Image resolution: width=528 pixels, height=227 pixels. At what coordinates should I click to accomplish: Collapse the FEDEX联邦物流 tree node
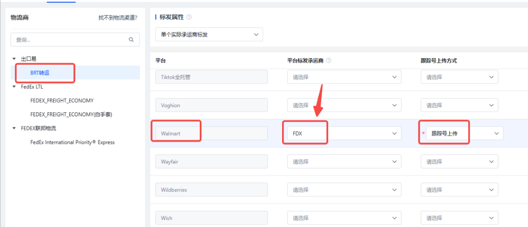(14, 128)
